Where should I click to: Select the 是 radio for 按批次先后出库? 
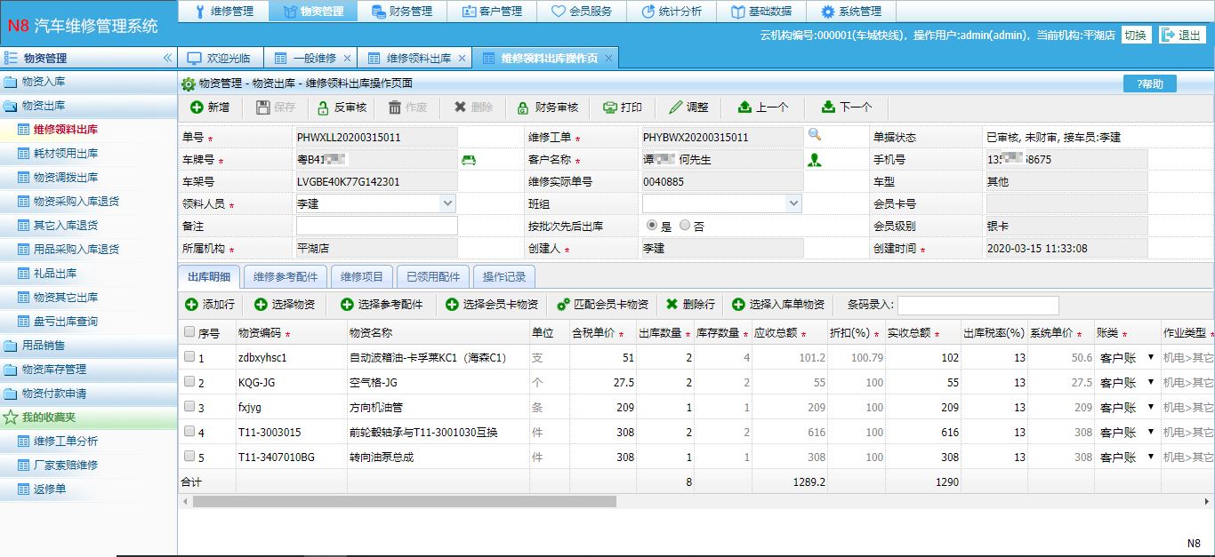pyautogui.click(x=652, y=226)
